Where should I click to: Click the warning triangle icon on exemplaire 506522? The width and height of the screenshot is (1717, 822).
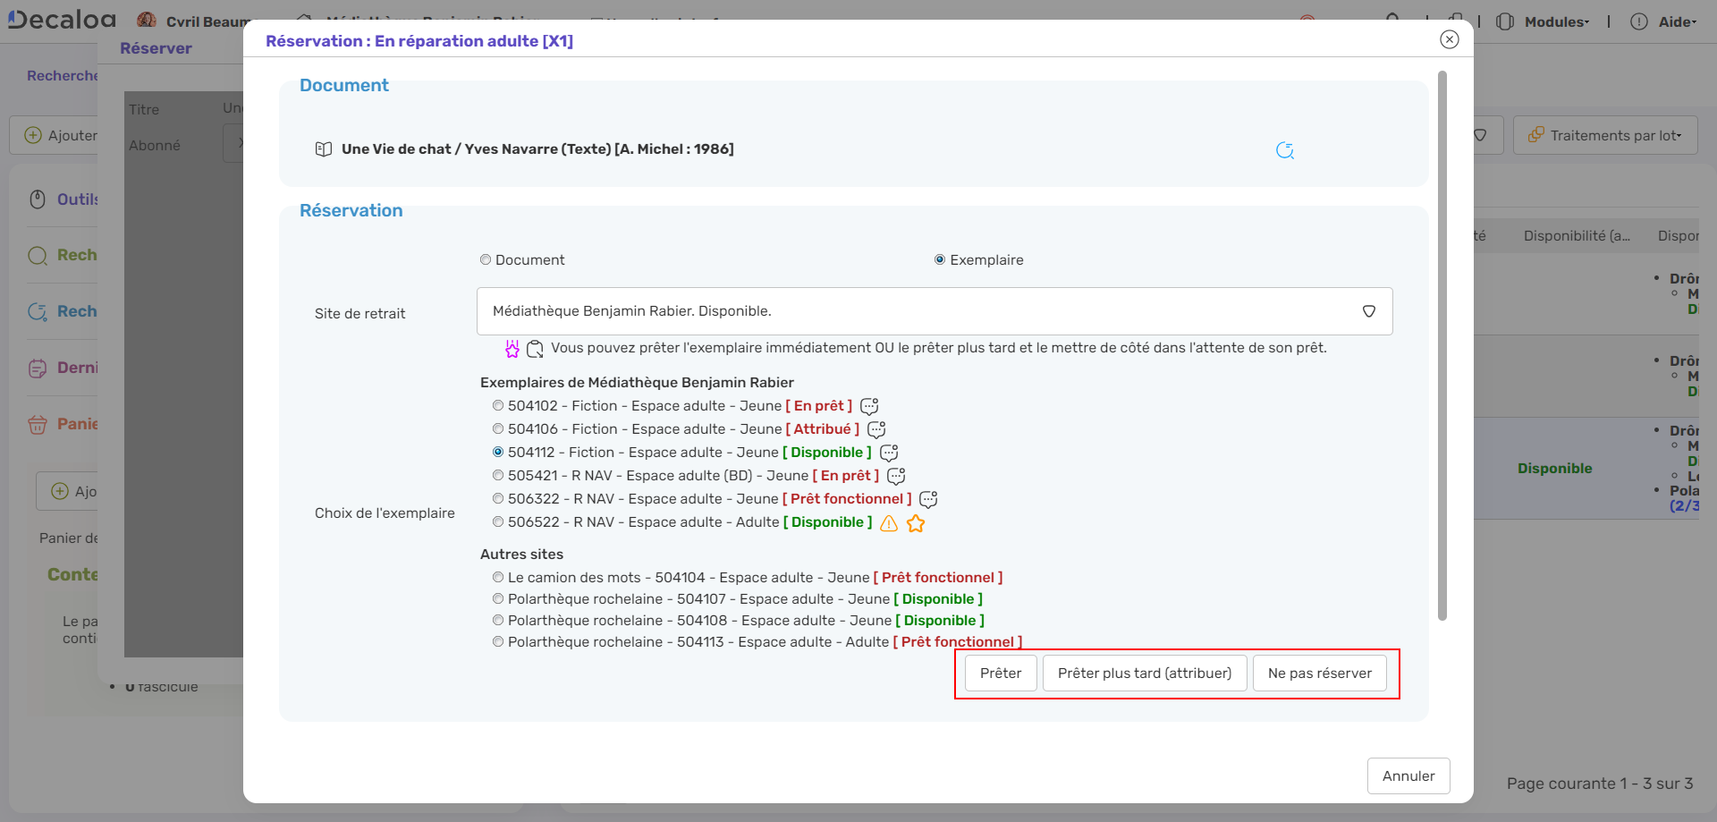tap(888, 523)
